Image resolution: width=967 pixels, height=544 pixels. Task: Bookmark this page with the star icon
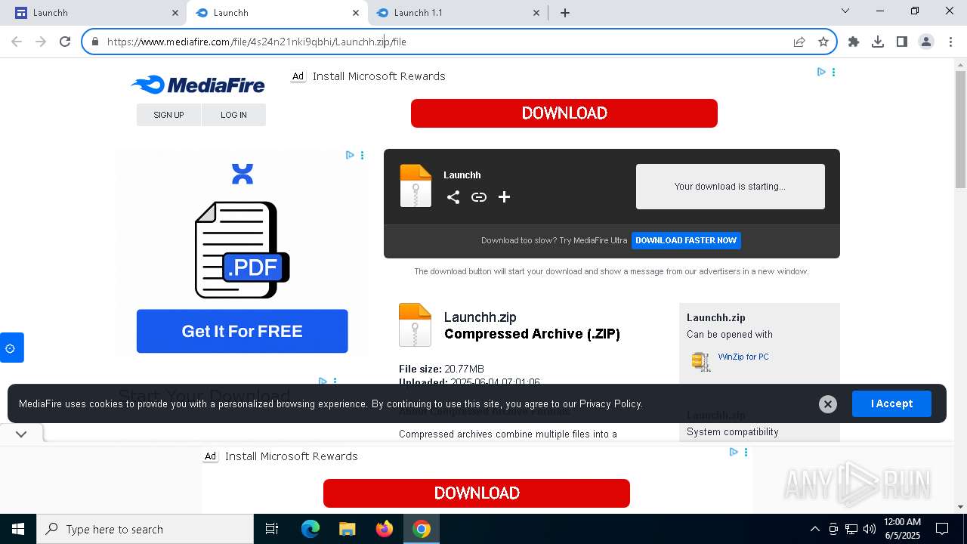tap(823, 42)
